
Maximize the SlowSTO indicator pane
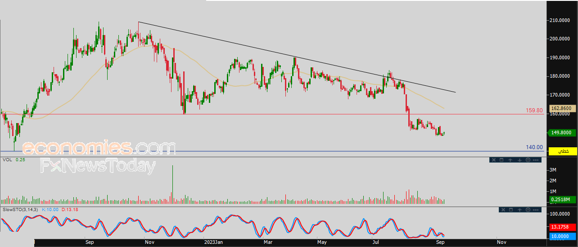click(x=511, y=210)
